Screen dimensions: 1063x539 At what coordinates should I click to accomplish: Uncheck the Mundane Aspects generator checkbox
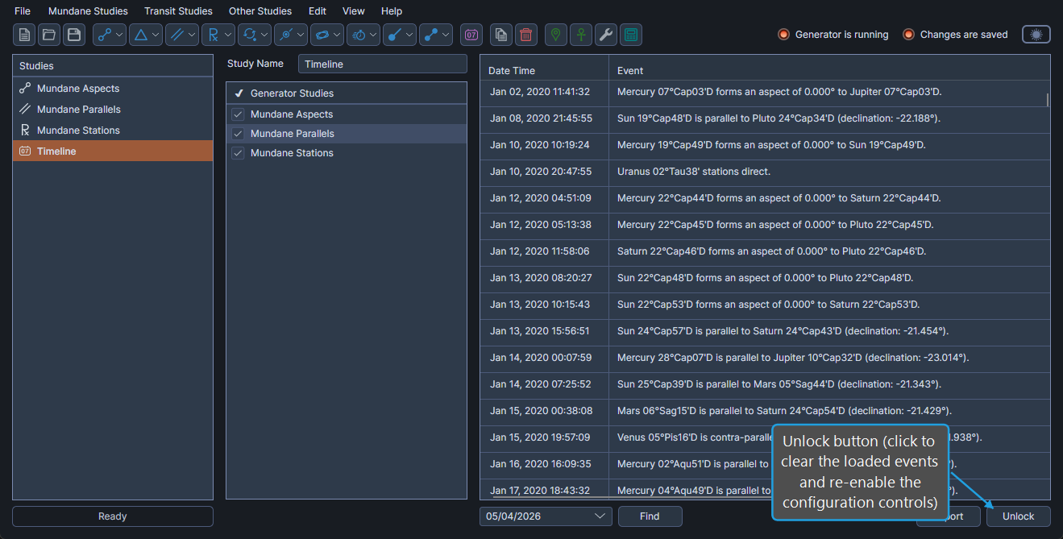[x=238, y=114]
